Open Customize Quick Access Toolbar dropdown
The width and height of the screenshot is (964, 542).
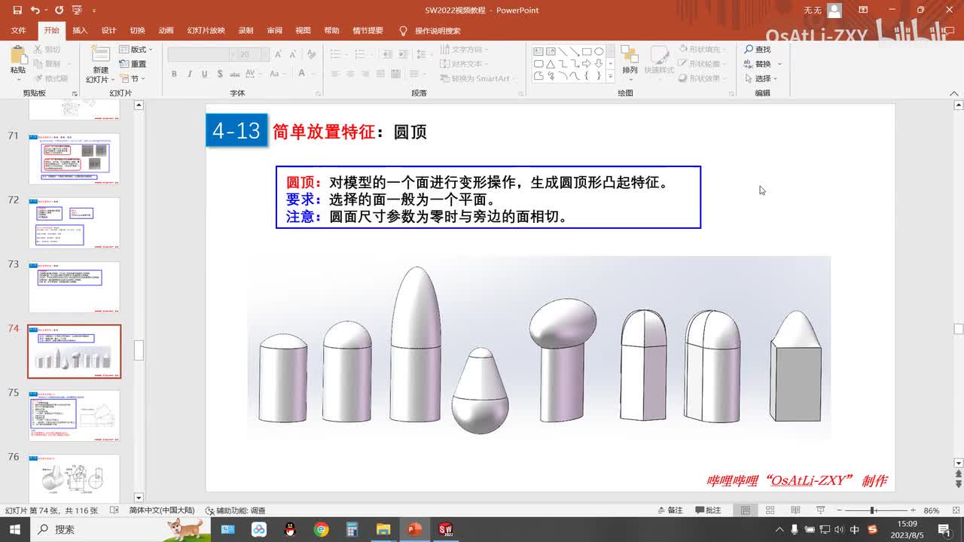tap(94, 11)
